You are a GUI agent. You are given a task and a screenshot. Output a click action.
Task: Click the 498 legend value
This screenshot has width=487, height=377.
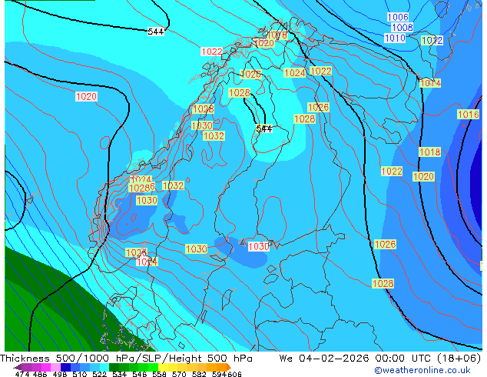[x=60, y=374]
